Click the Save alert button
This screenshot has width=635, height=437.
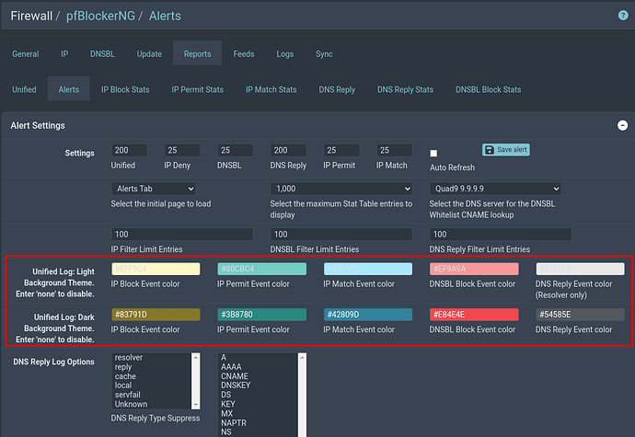[506, 150]
